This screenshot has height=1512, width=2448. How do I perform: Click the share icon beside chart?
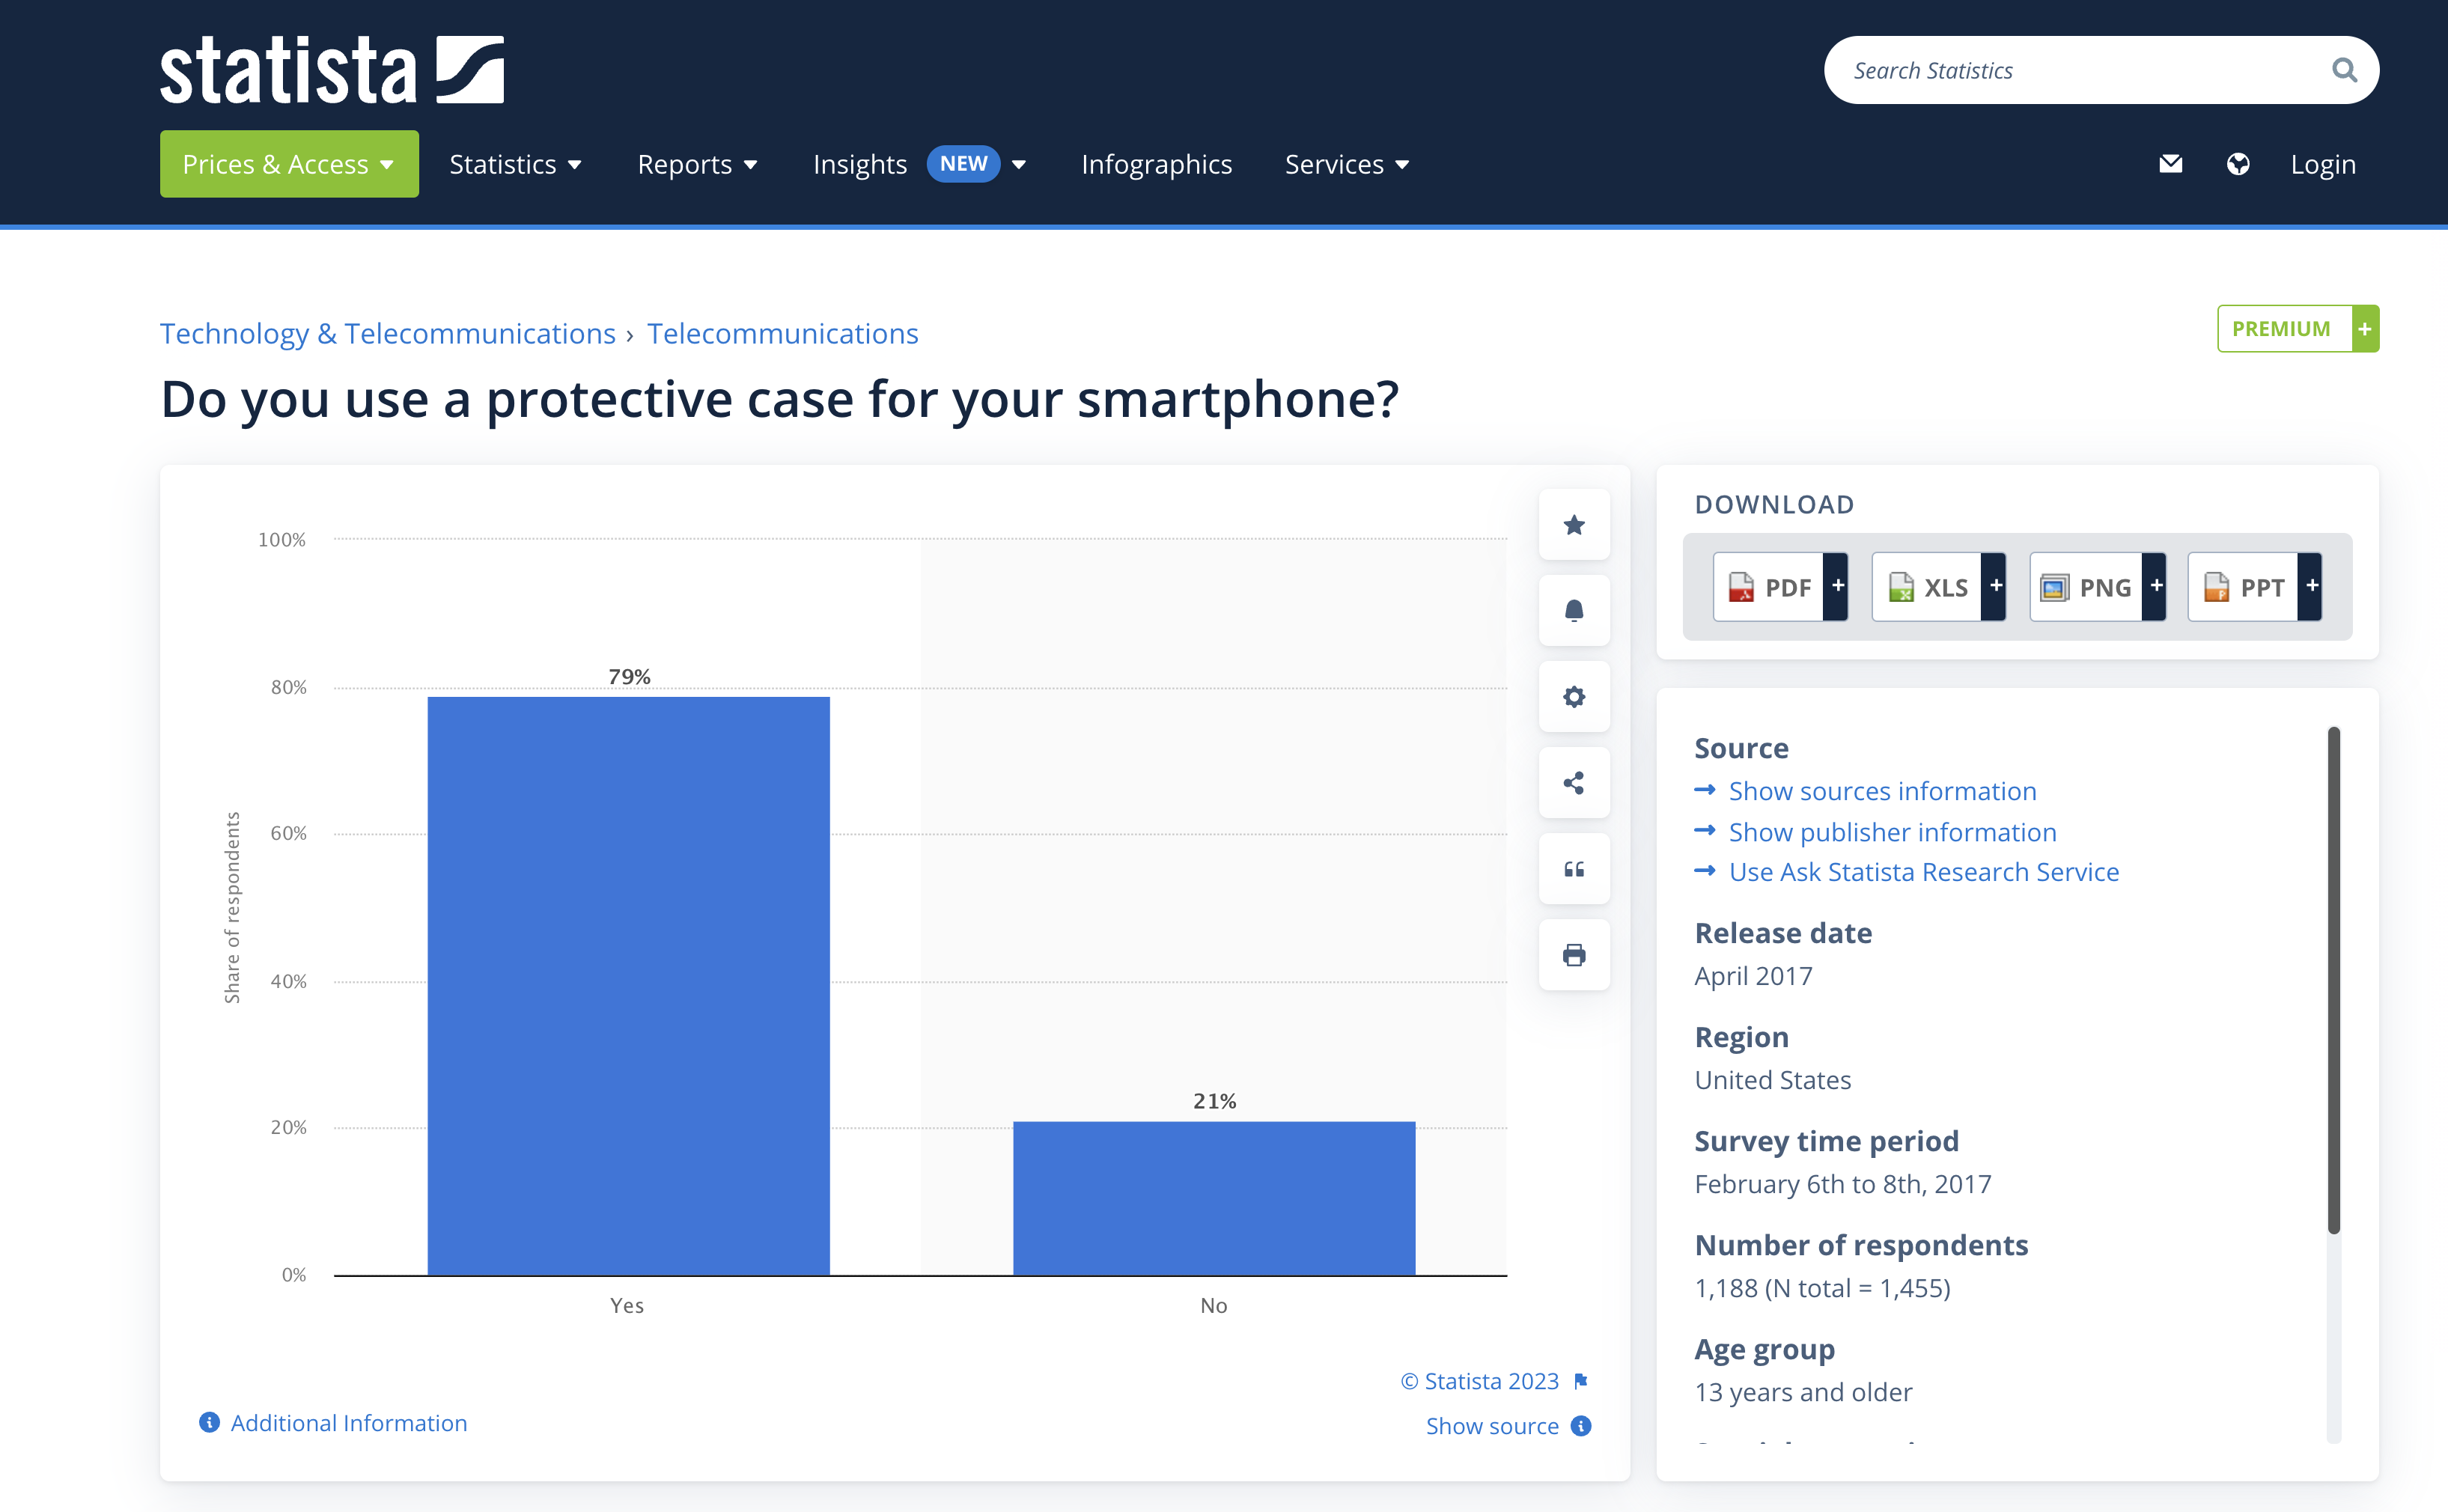1574,783
